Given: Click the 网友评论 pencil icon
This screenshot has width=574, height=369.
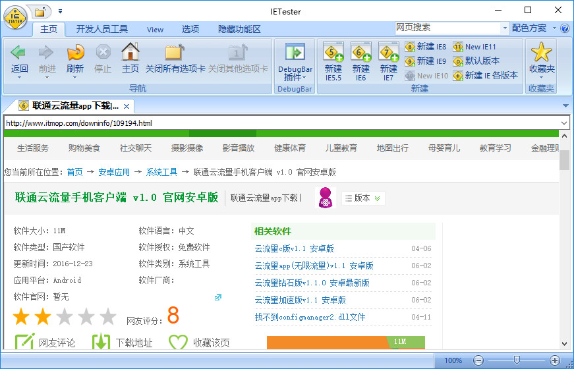Looking at the screenshot, I should [24, 341].
